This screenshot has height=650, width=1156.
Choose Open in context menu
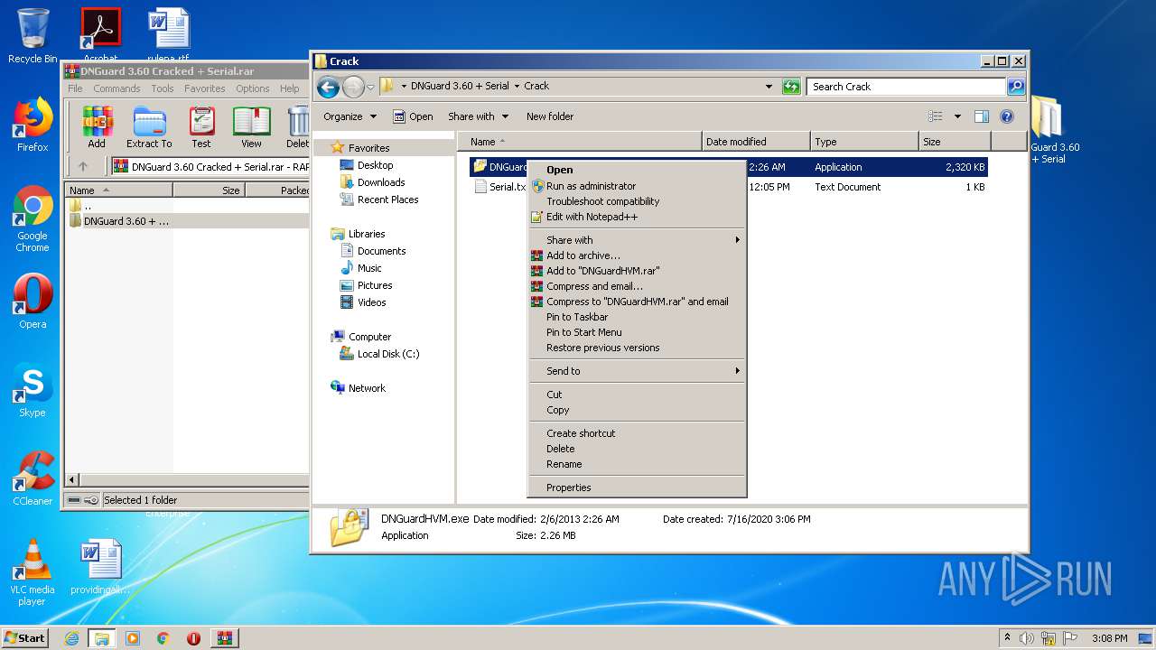pos(637,170)
